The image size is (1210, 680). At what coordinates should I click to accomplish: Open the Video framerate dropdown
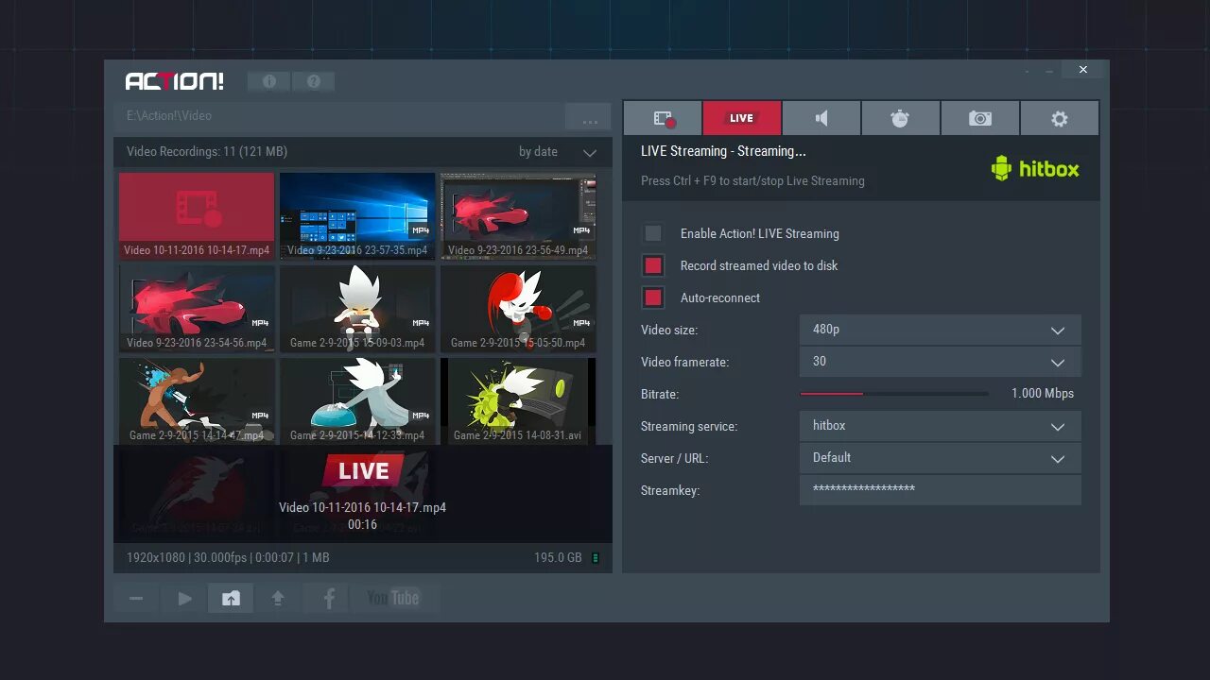[x=940, y=362]
